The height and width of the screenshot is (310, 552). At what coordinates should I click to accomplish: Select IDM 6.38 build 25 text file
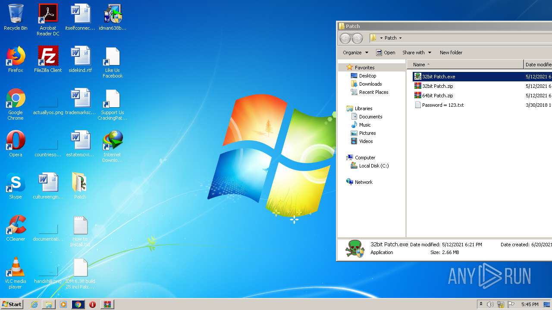click(80, 273)
